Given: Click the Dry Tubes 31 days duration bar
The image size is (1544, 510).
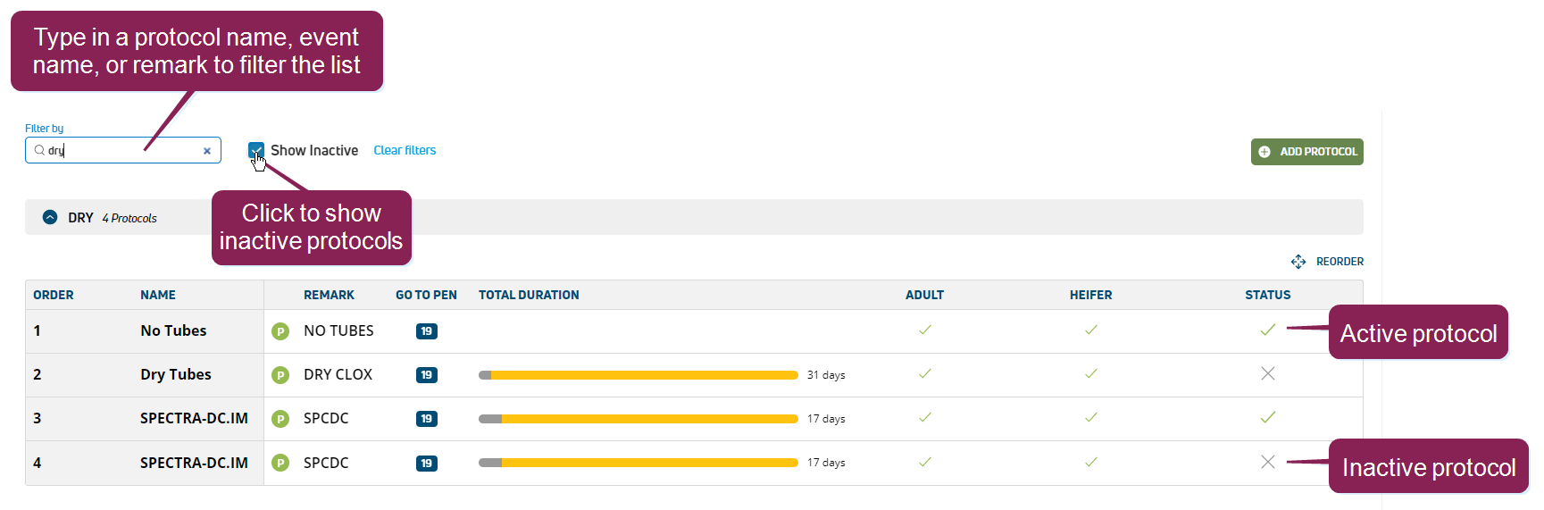Looking at the screenshot, I should pos(638,375).
